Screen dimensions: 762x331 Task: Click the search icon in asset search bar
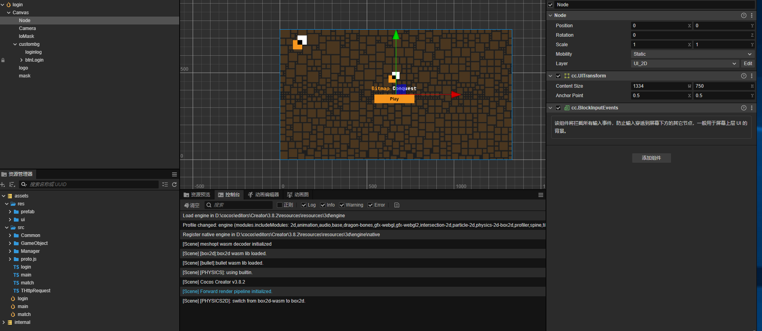24,184
